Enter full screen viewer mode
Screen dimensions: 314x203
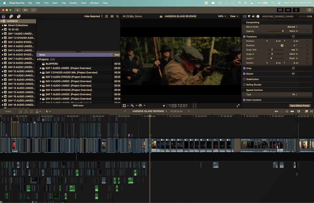(238, 106)
